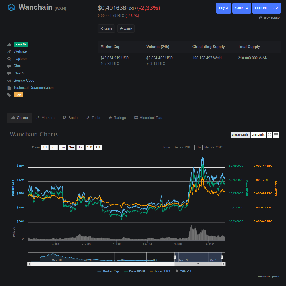Open the Explorer link

[20, 58]
